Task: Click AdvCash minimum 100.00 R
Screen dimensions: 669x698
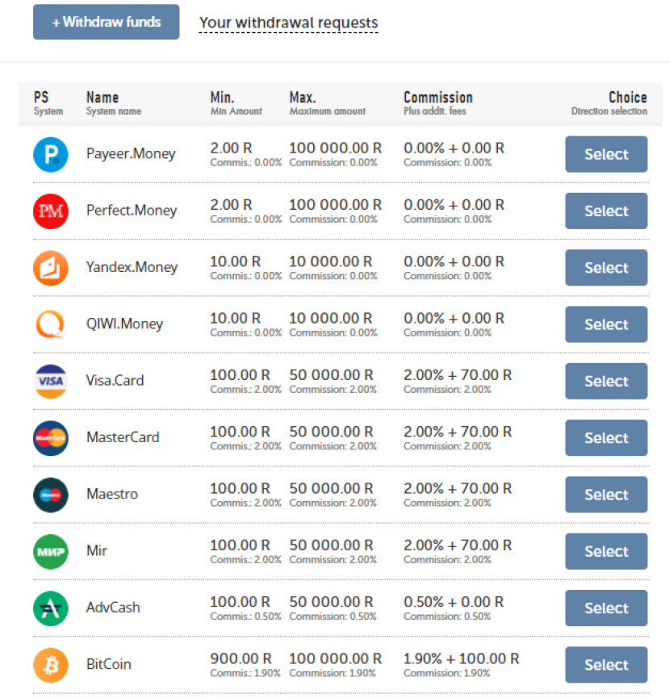Action: (240, 602)
